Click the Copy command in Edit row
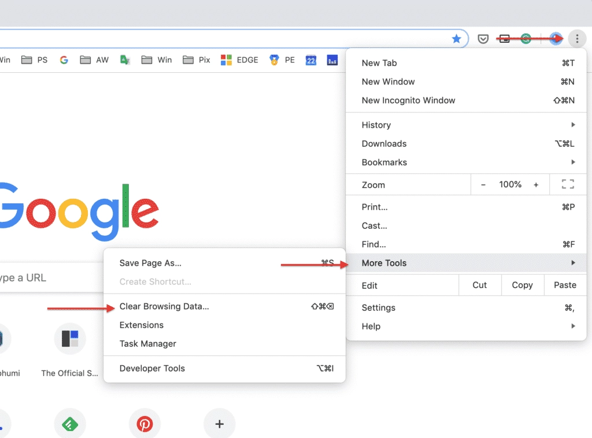The width and height of the screenshot is (592, 438). coord(522,285)
